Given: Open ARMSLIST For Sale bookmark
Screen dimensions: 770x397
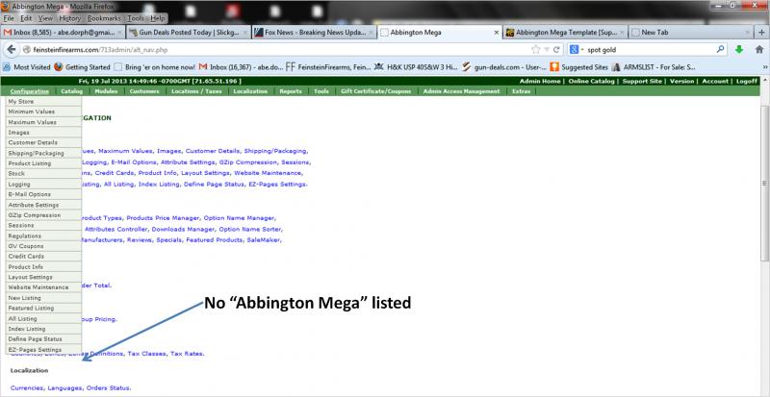Looking at the screenshot, I should coord(654,67).
